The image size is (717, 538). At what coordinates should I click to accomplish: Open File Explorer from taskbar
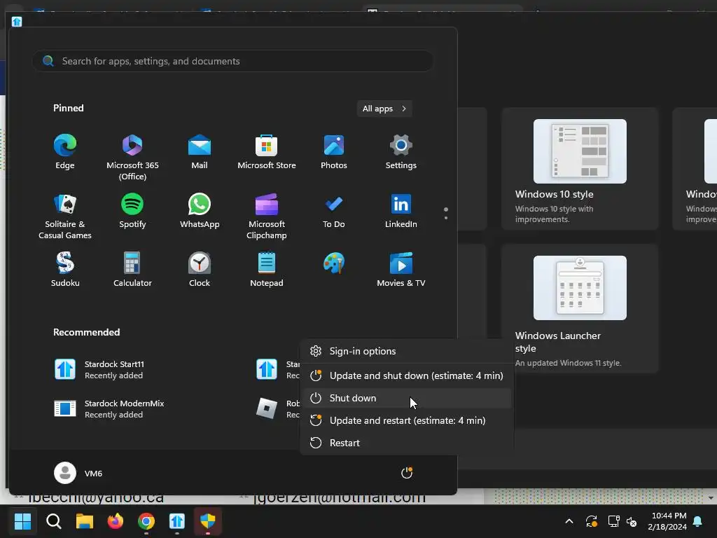[85, 521]
